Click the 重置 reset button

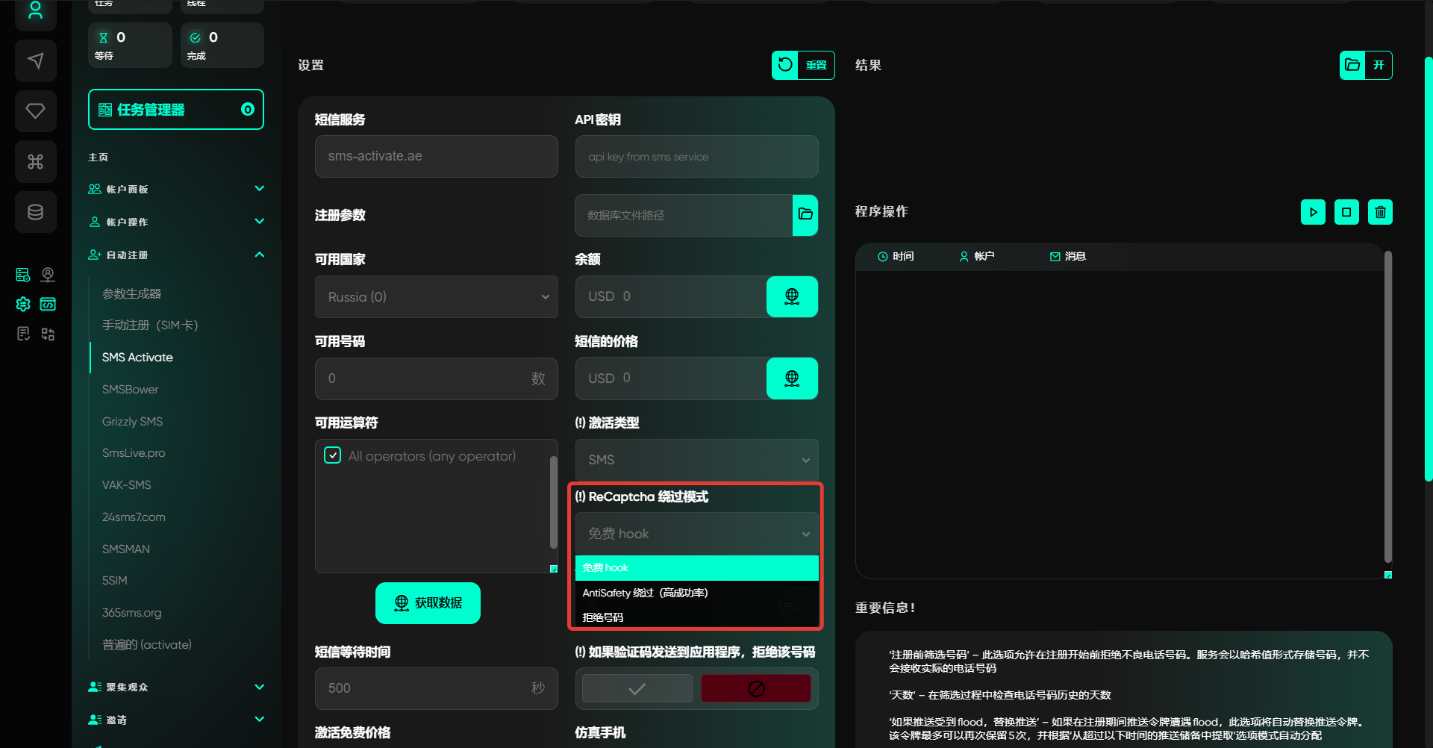click(x=803, y=65)
